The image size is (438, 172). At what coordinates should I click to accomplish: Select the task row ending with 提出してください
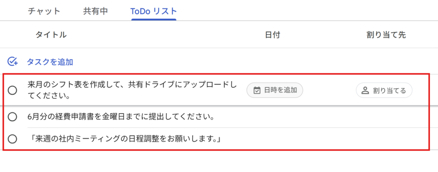[x=216, y=117]
